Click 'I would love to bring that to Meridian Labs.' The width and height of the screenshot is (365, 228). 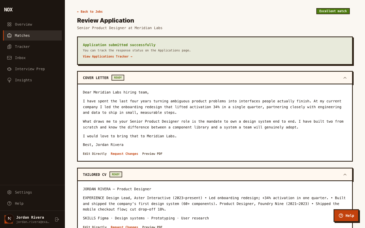tap(130, 136)
